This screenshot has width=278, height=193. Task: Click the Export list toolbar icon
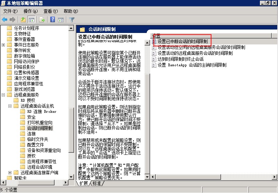(x=42, y=20)
